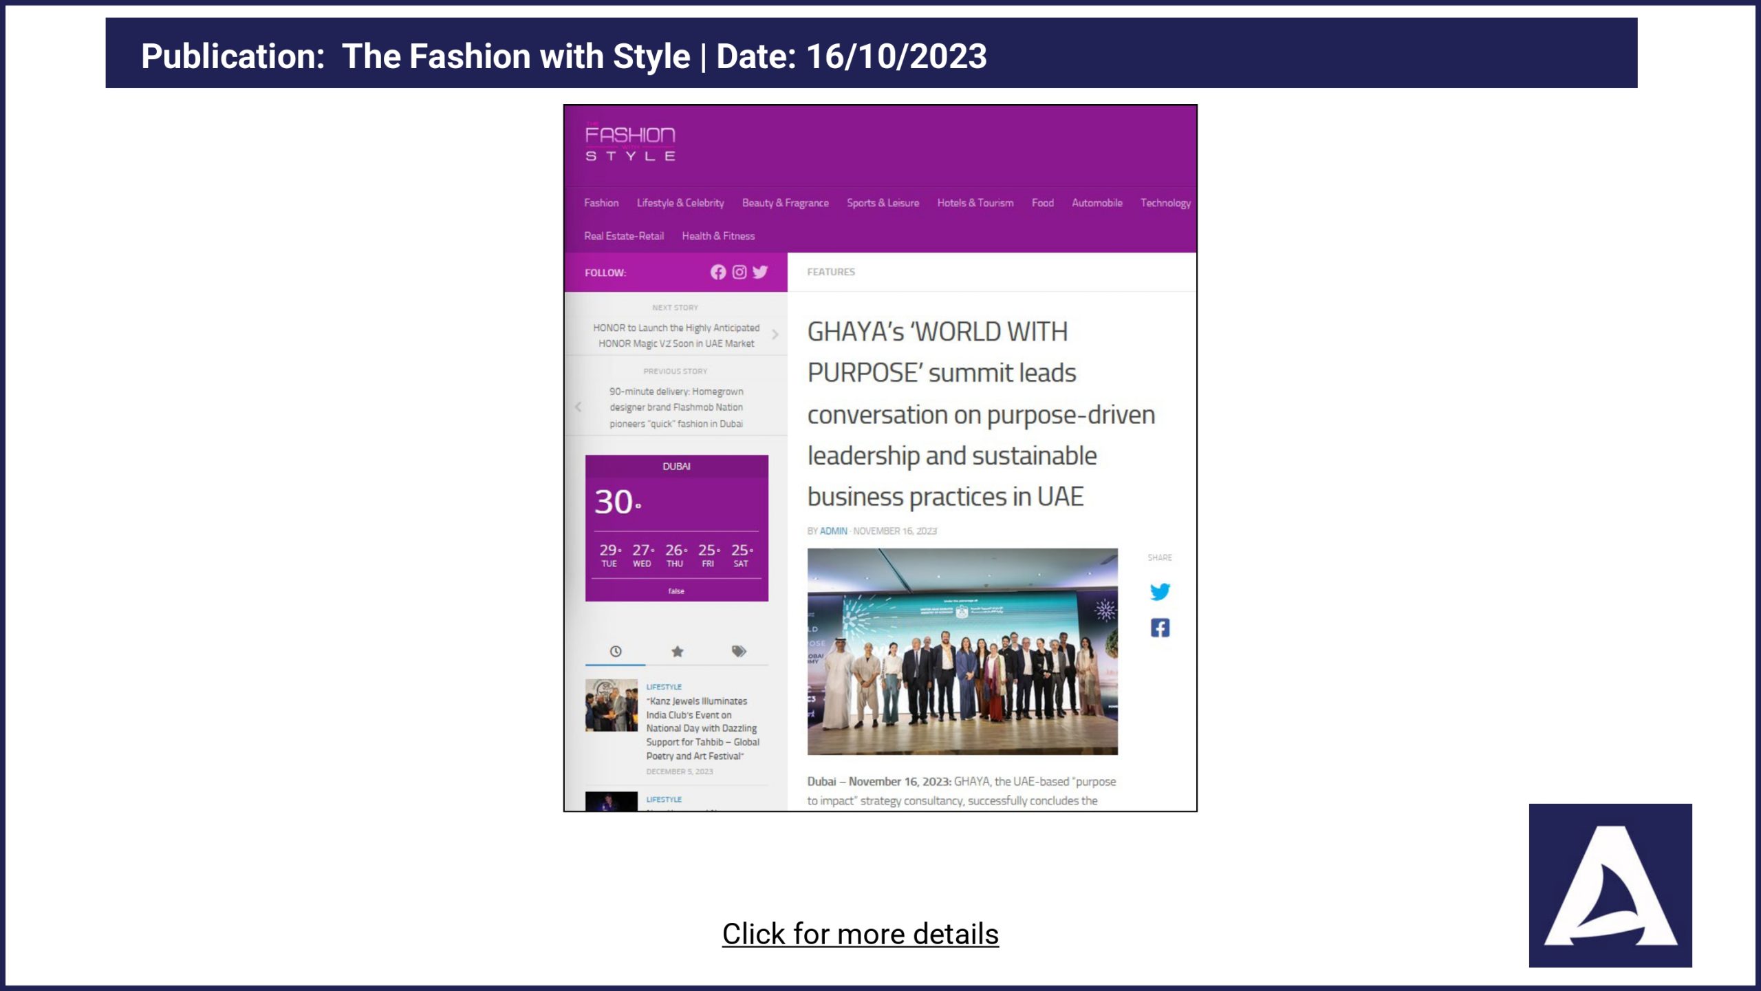Click the slide's sailboat A logo
The height and width of the screenshot is (991, 1761).
(1610, 885)
